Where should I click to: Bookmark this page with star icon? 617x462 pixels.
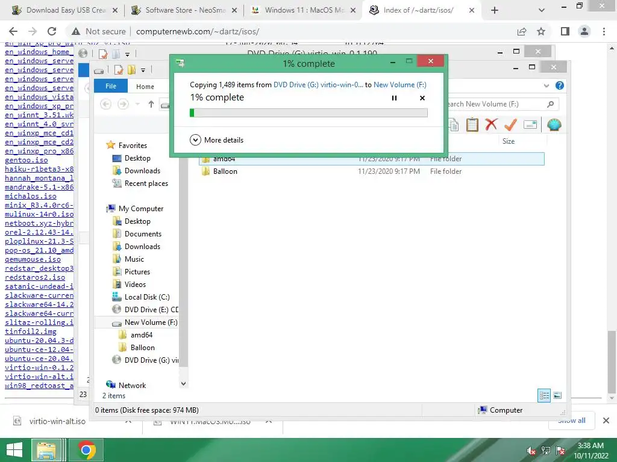(541, 31)
